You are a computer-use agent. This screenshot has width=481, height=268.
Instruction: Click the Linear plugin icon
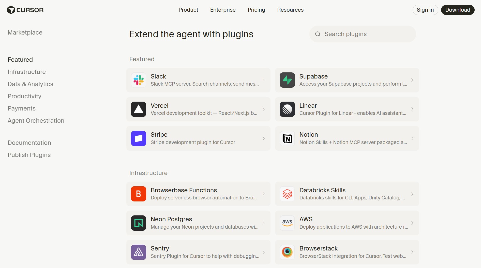click(x=287, y=109)
